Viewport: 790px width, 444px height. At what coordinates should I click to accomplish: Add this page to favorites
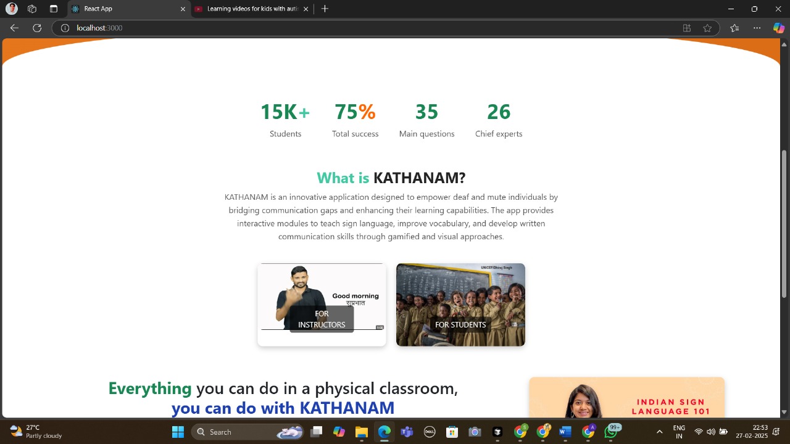coord(707,28)
